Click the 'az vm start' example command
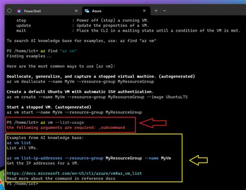 74,112
